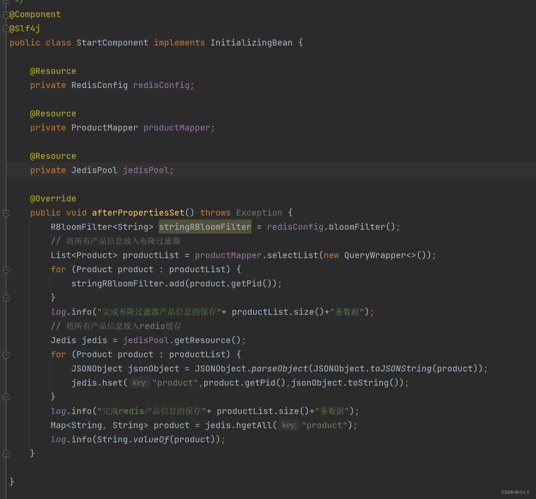Click the Map<String, String> type

[100, 425]
